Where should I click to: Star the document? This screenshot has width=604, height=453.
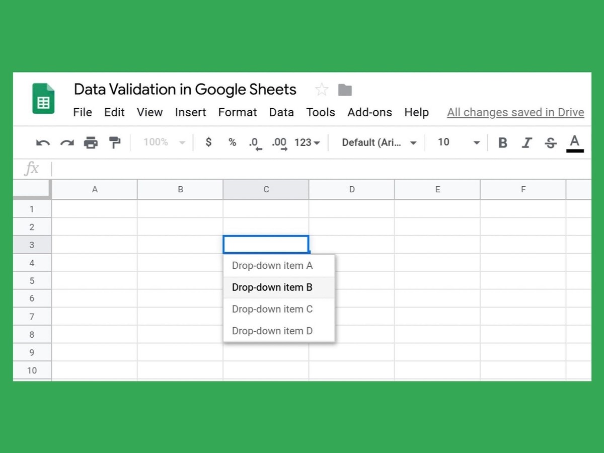tap(321, 90)
